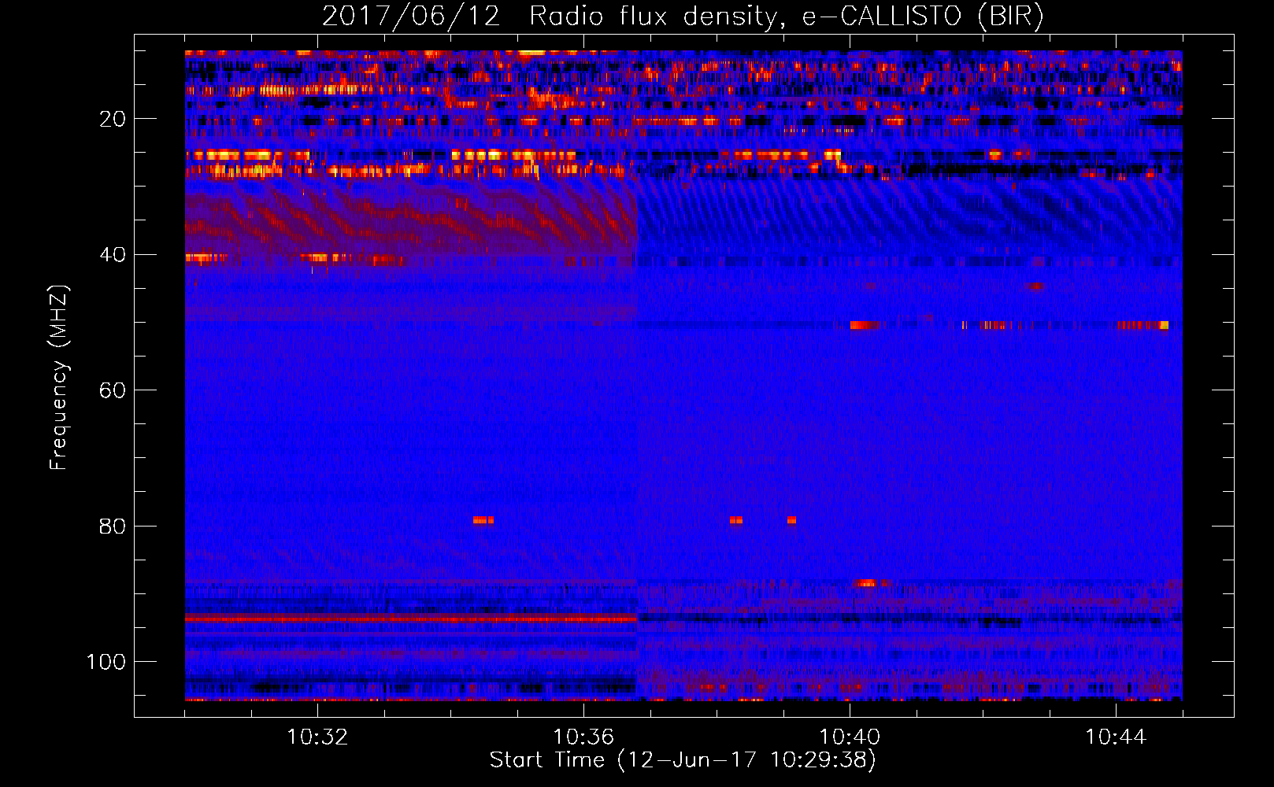This screenshot has width=1274, height=787.
Task: Click the '10:44' time tick label
Action: click(x=1116, y=737)
